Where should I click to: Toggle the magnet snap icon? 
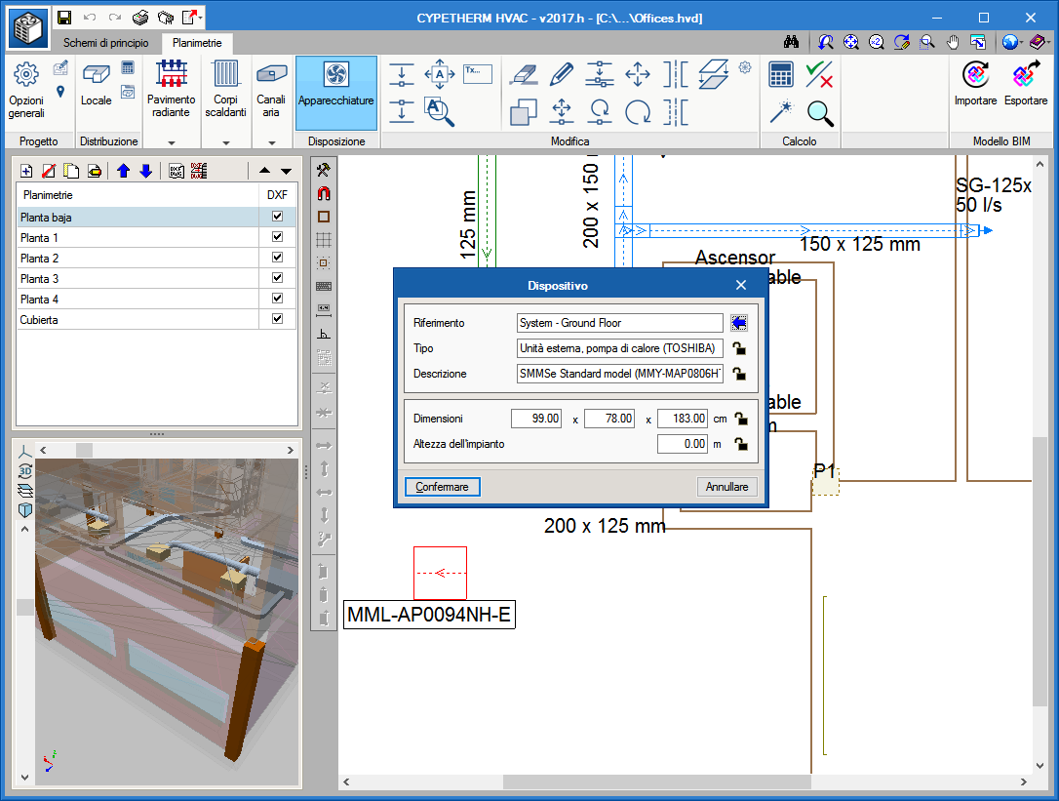(324, 193)
